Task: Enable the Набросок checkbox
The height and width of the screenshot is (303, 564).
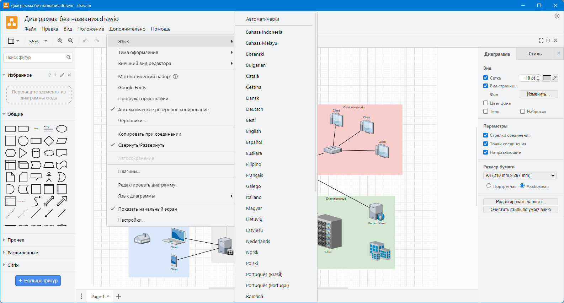Action: [522, 111]
